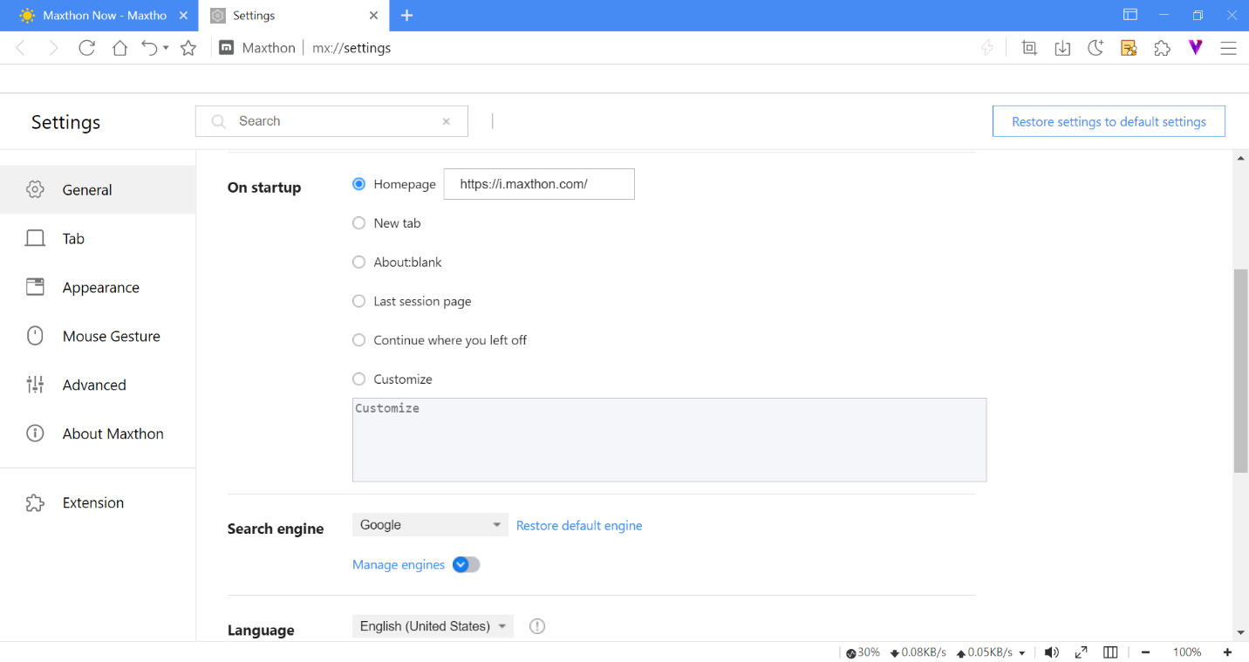Click the mx://settings address bar
1249x662 pixels.
[351, 48]
